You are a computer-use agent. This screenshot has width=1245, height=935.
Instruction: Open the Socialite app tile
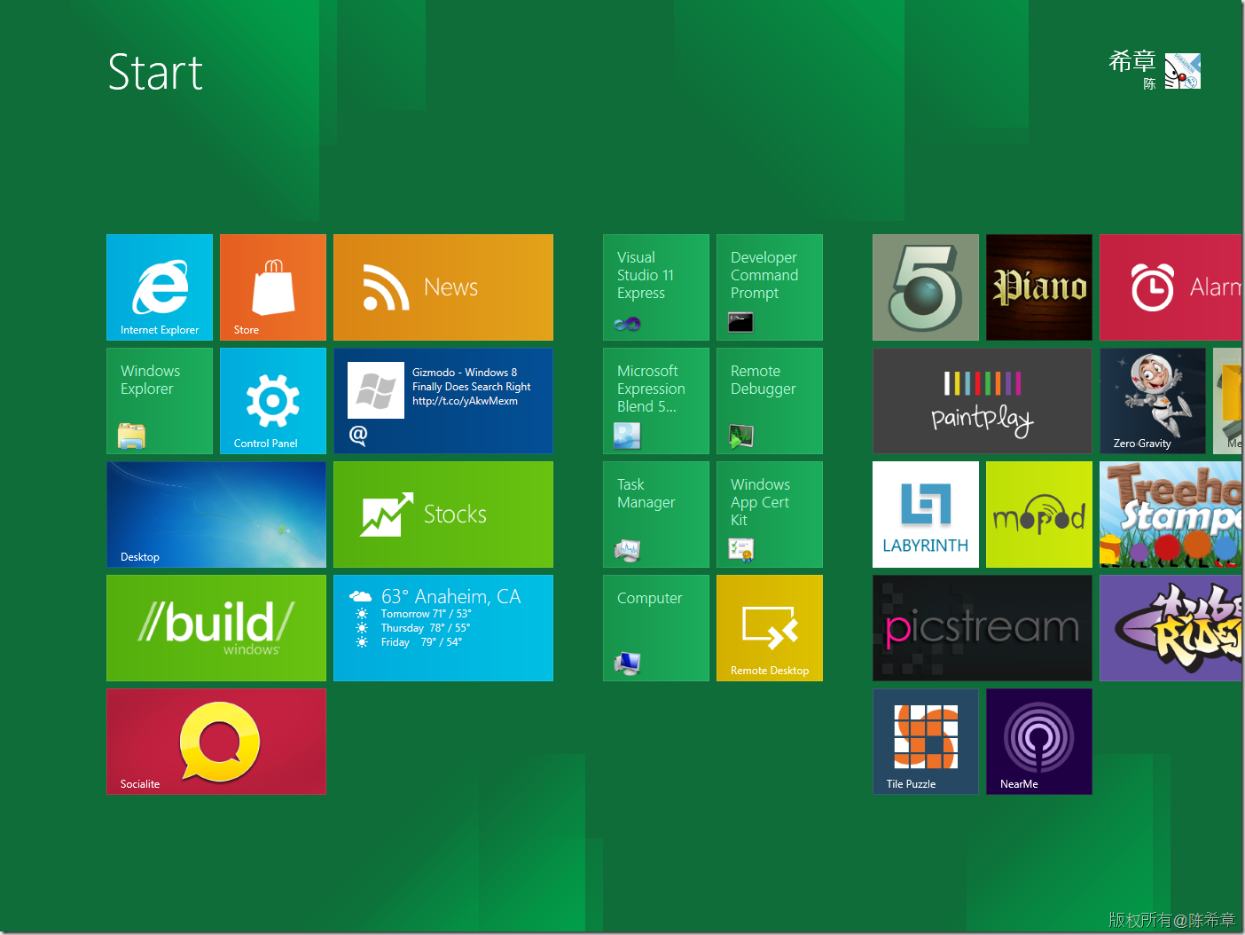(x=216, y=742)
